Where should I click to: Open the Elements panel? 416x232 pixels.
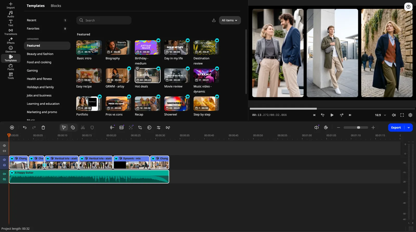(x=11, y=49)
